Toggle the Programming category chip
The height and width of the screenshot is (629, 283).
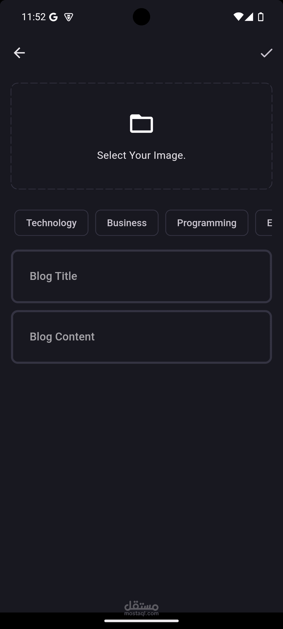(x=207, y=223)
